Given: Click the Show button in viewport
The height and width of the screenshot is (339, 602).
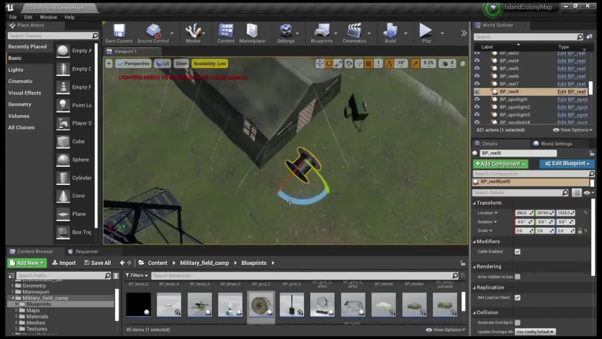Looking at the screenshot, I should (181, 63).
